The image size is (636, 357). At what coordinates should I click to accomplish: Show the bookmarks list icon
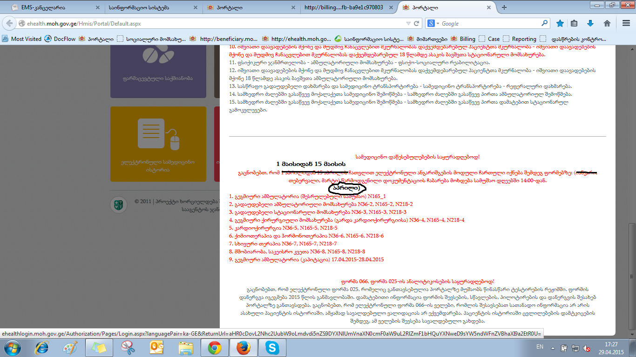pyautogui.click(x=575, y=23)
